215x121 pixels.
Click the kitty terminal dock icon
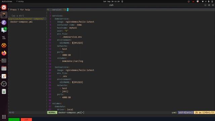pyautogui.click(x=4, y=15)
